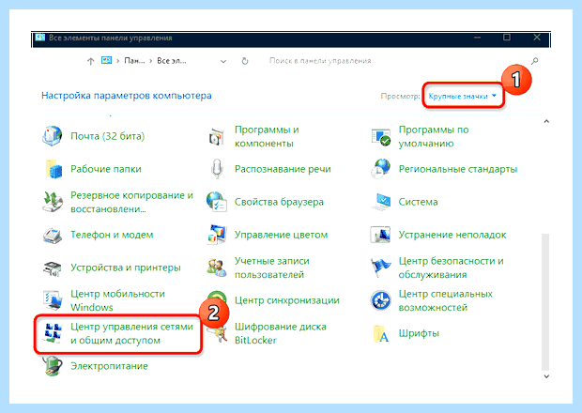The width and height of the screenshot is (582, 413).
Task: Open Программы по умолчанию link
Action: (x=434, y=136)
